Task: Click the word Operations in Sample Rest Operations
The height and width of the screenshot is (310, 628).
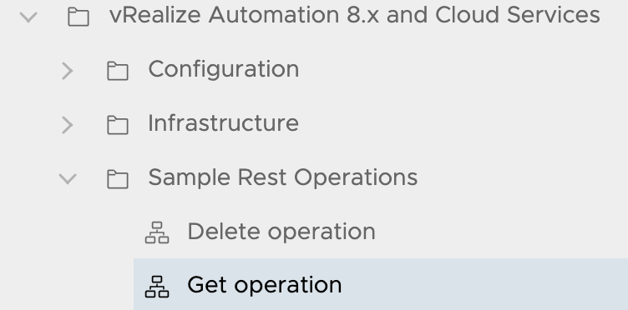Action: click(356, 177)
